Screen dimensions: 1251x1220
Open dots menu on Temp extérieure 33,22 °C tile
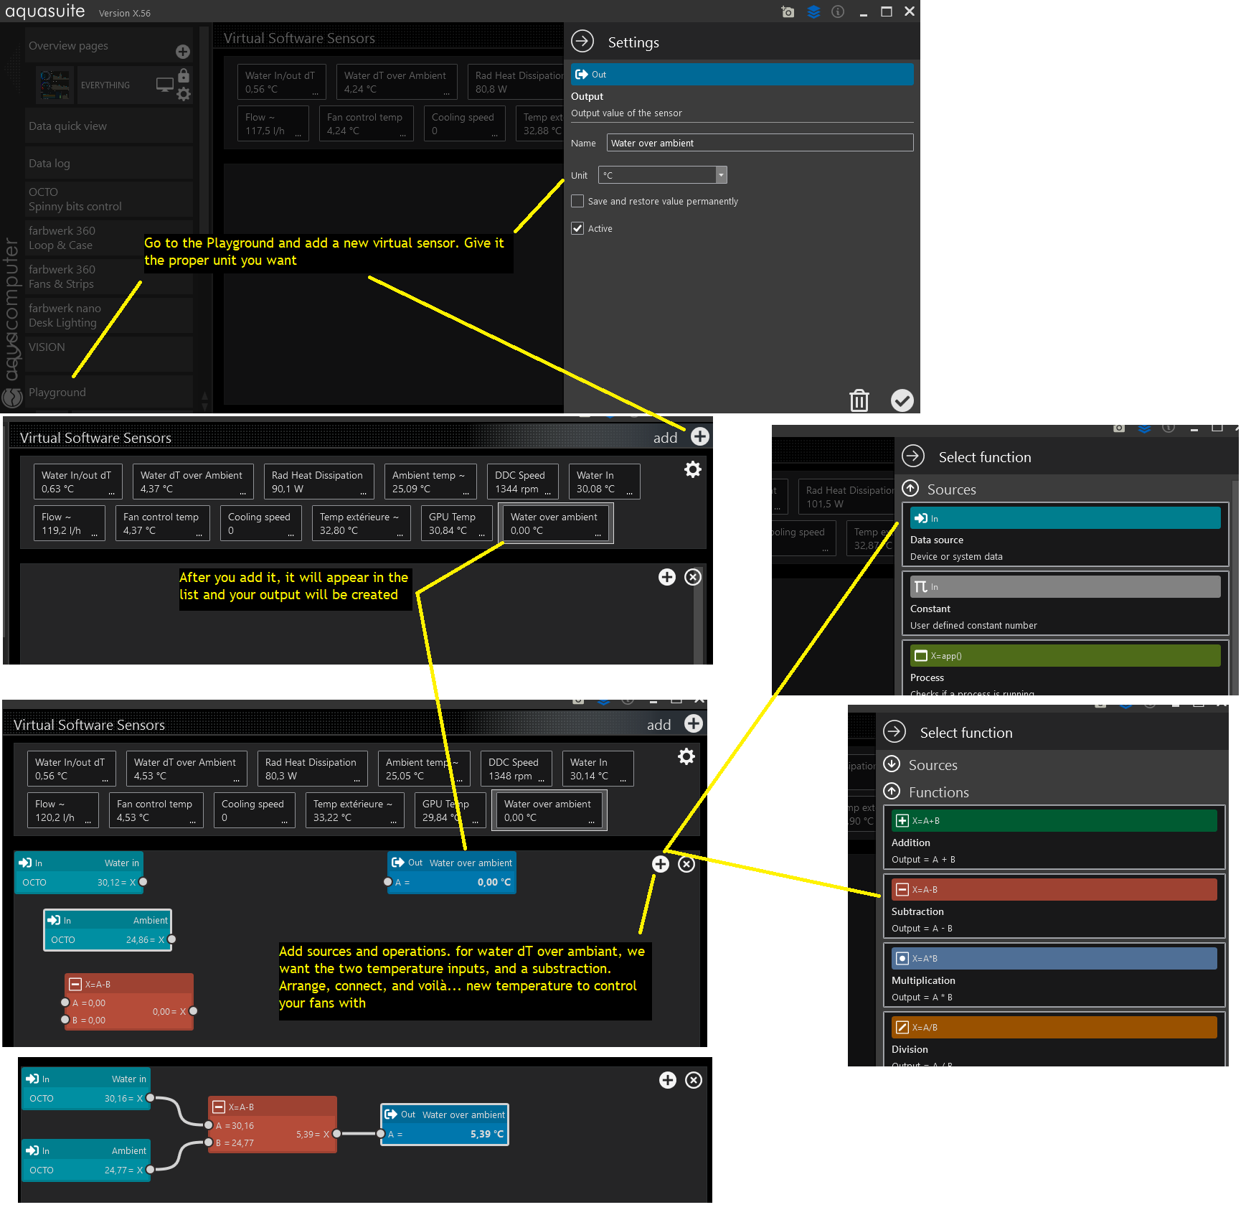(x=393, y=822)
